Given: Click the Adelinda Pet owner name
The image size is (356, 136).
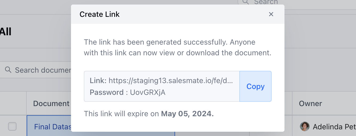Looking at the screenshot, I should point(334,127).
